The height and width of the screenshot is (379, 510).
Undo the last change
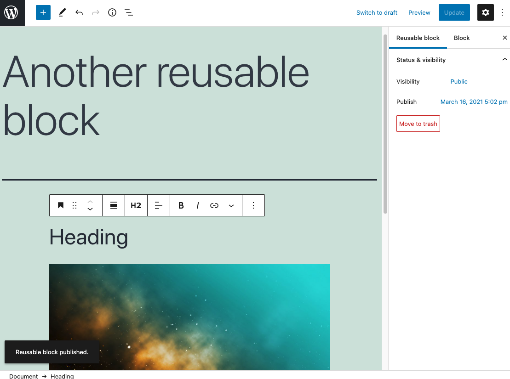point(79,12)
